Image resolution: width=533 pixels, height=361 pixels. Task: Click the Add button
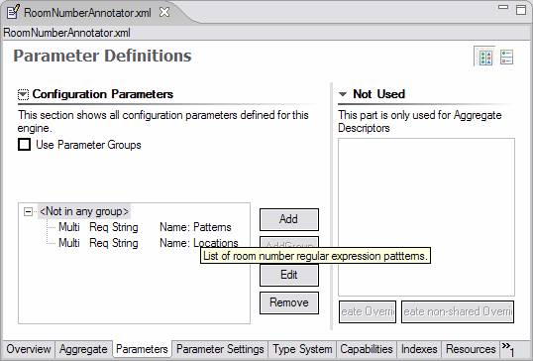(289, 219)
